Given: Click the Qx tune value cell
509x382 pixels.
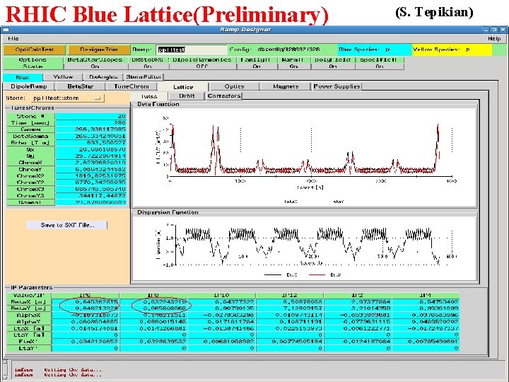Looking at the screenshot, I should (91, 149).
